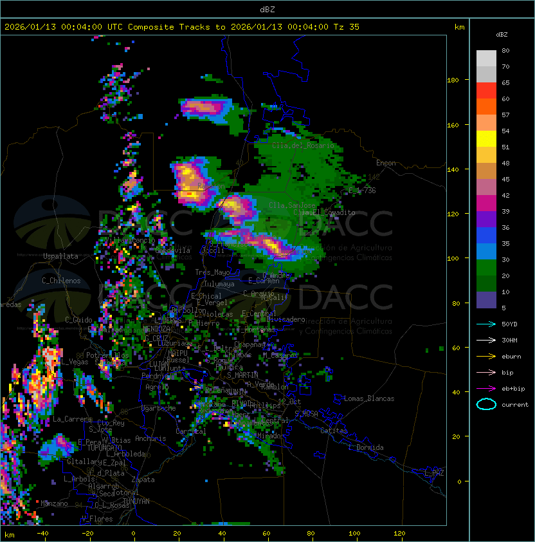Click the Clla.del_Rosario label
The width and height of the screenshot is (535, 542).
pos(303,145)
